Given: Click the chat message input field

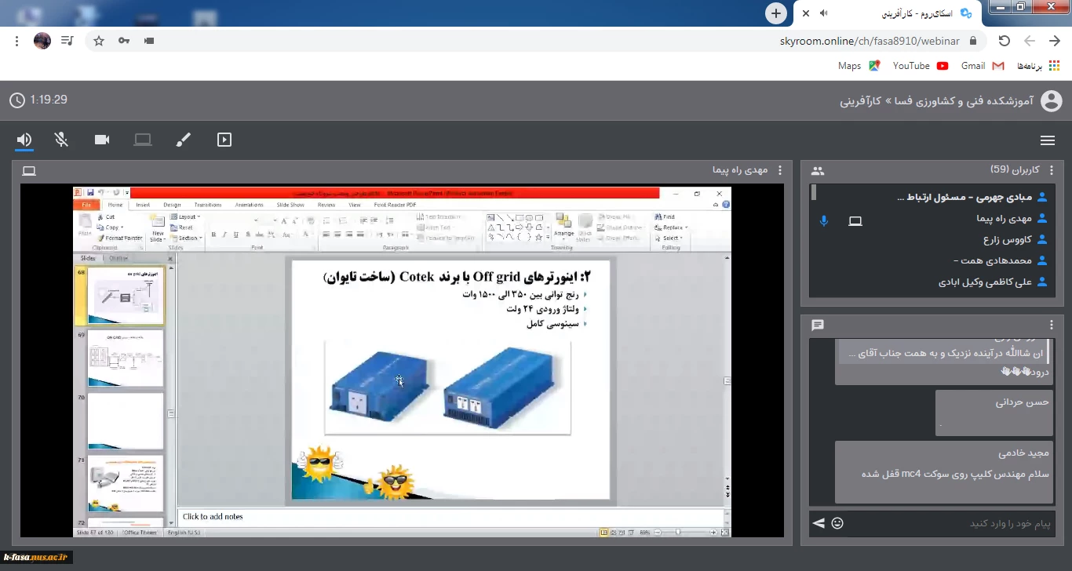Looking at the screenshot, I should [952, 523].
